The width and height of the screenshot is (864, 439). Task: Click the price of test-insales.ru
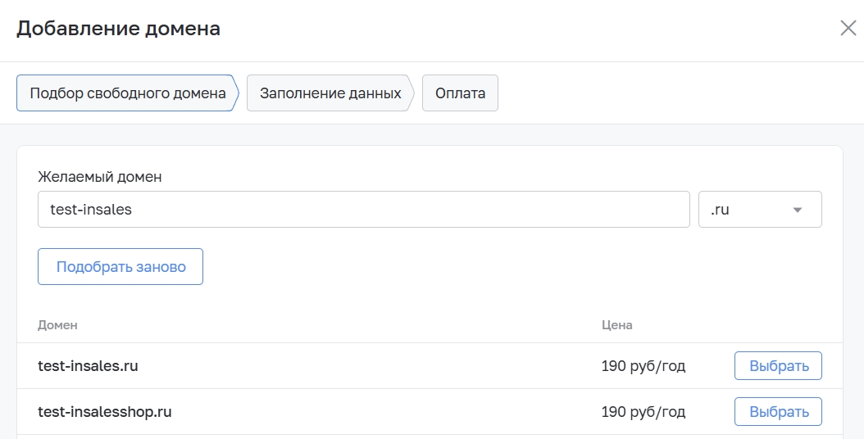(x=643, y=366)
